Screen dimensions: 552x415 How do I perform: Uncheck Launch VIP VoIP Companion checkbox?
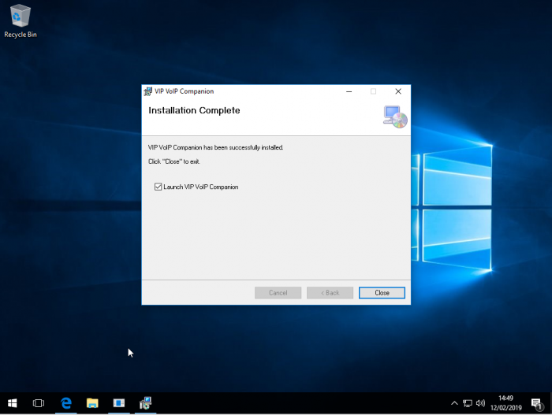coord(158,187)
